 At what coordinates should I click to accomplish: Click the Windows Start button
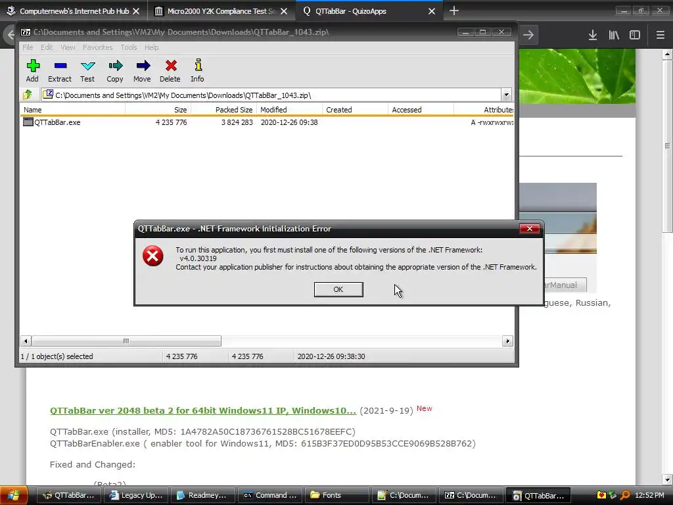click(14, 495)
